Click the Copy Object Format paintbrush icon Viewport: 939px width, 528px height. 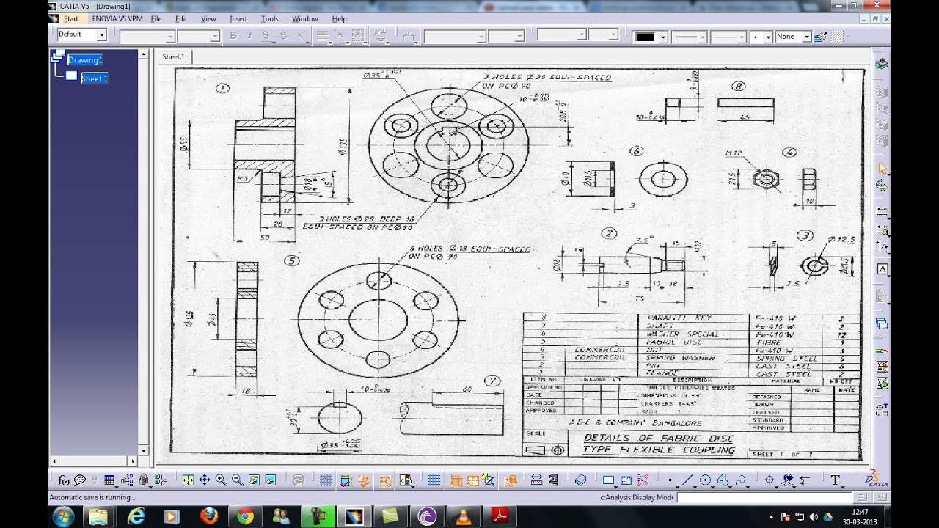pyautogui.click(x=821, y=36)
